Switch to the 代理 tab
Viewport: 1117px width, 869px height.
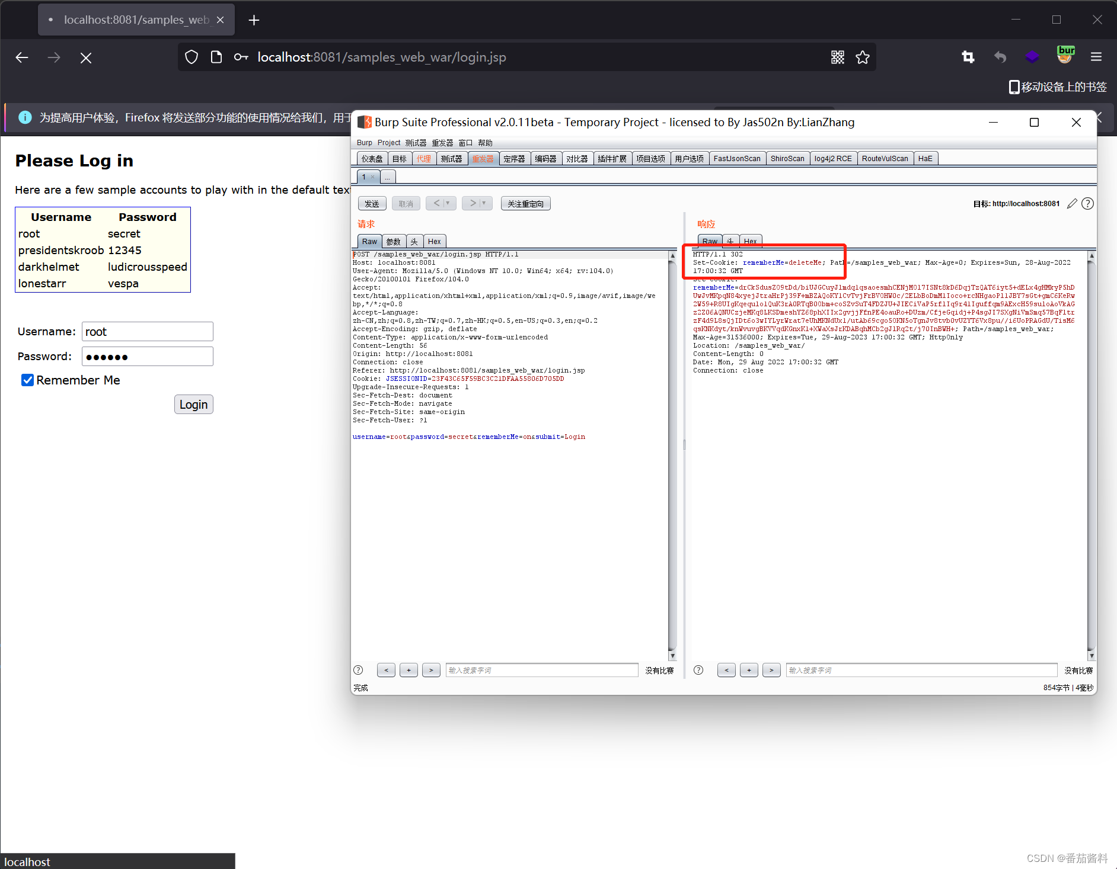424,159
